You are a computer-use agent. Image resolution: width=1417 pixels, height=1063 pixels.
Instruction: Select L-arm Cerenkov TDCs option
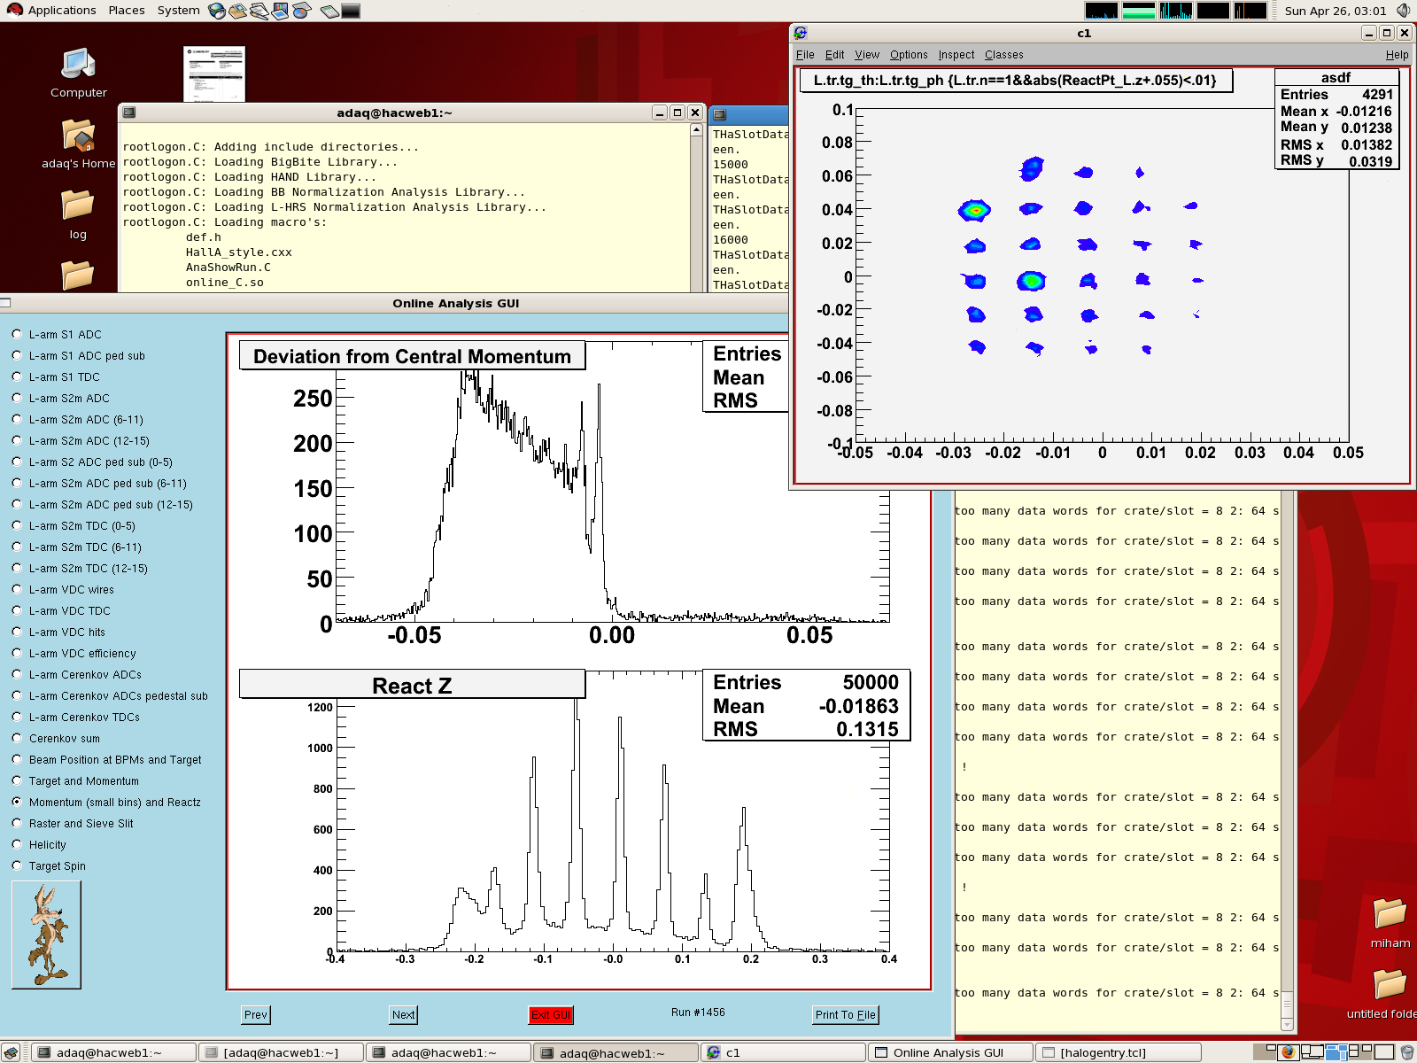pyautogui.click(x=17, y=717)
